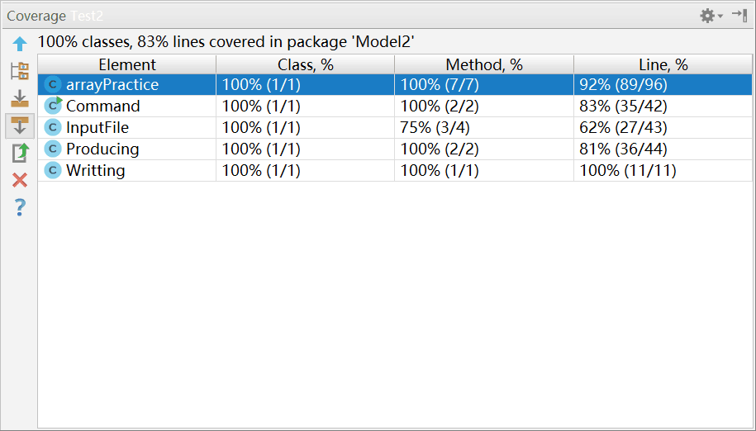Open help question mark icon
The height and width of the screenshot is (431, 756).
20,207
